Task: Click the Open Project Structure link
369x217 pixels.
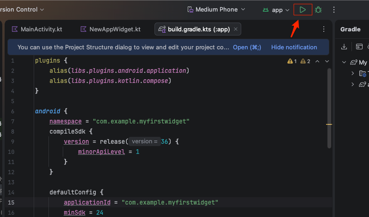Action: click(x=247, y=47)
